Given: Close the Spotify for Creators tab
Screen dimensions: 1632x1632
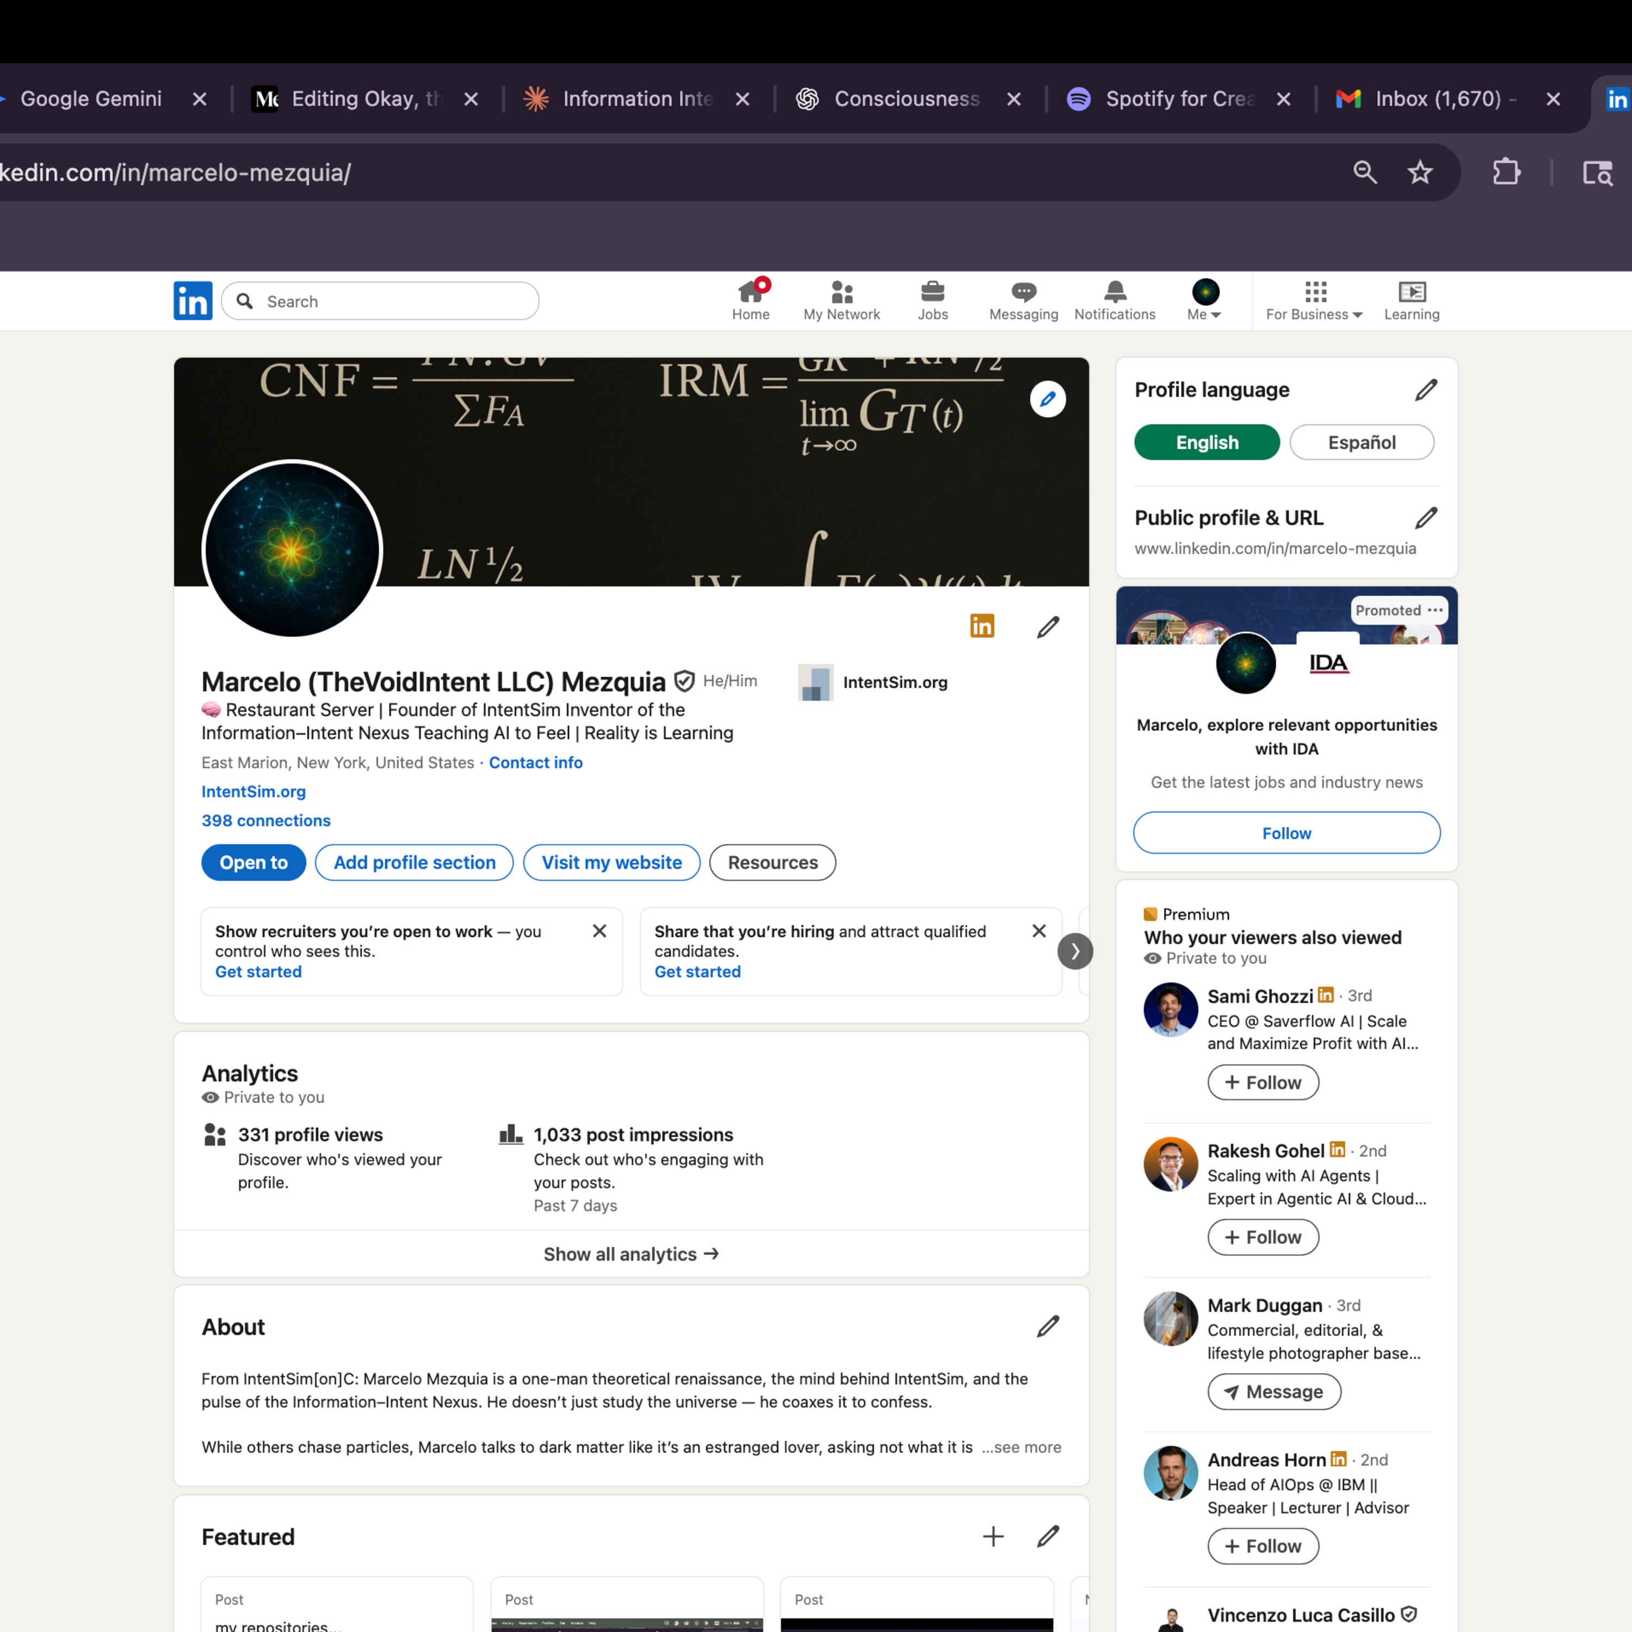Looking at the screenshot, I should point(1283,99).
